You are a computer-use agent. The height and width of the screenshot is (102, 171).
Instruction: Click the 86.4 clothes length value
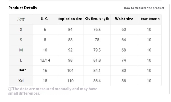(97, 81)
